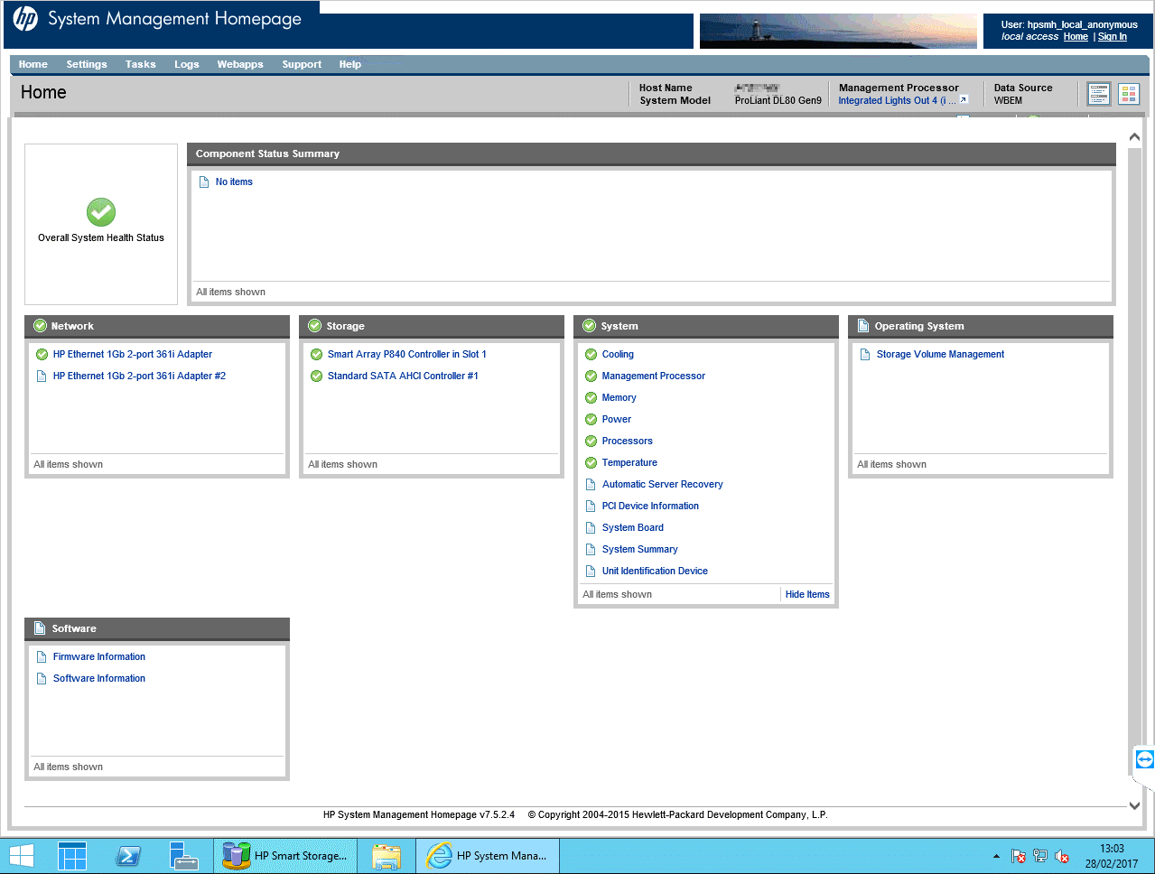
Task: Open the System Summary link
Action: (x=640, y=550)
